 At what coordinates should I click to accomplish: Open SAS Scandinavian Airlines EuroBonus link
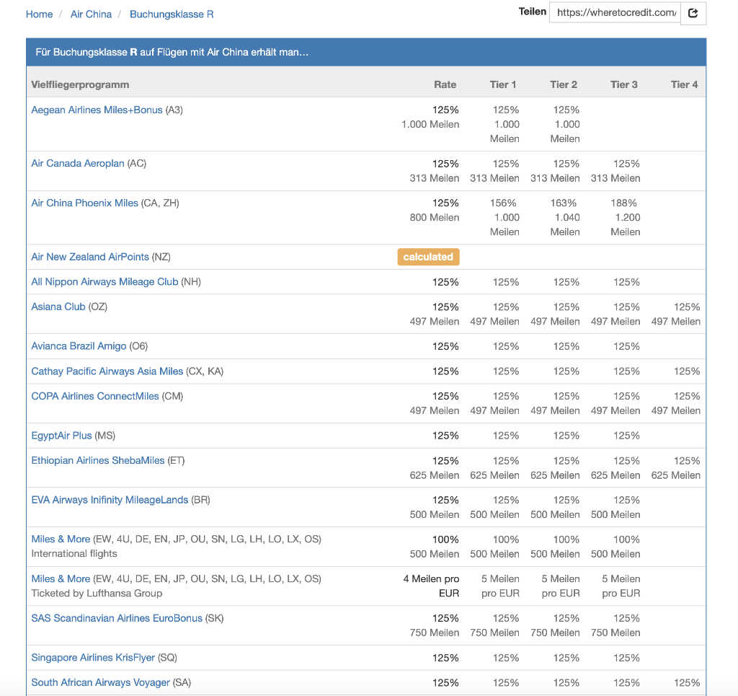[117, 618]
